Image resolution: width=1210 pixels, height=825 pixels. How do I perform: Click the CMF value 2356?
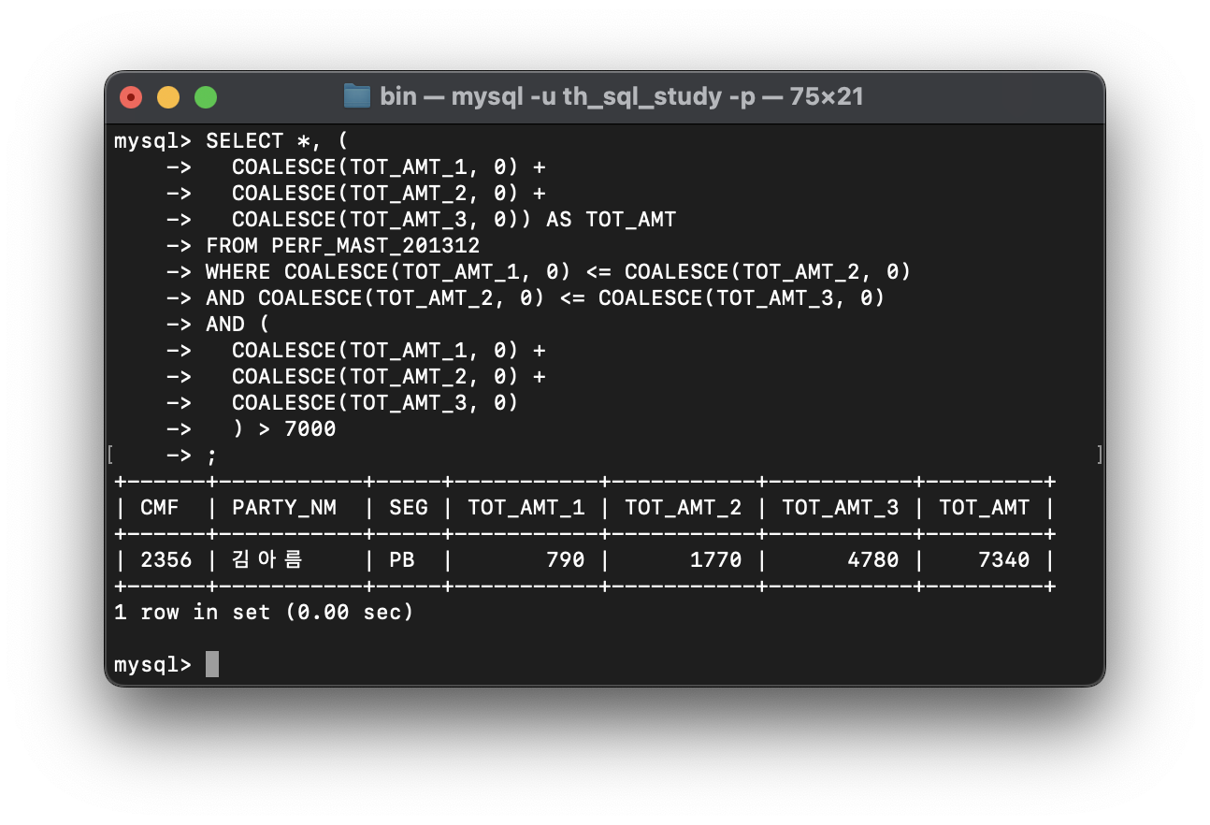click(166, 559)
